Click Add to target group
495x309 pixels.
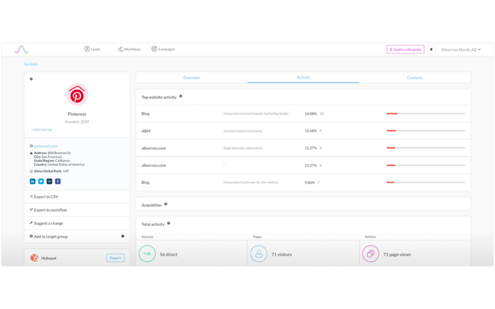[x=77, y=237]
